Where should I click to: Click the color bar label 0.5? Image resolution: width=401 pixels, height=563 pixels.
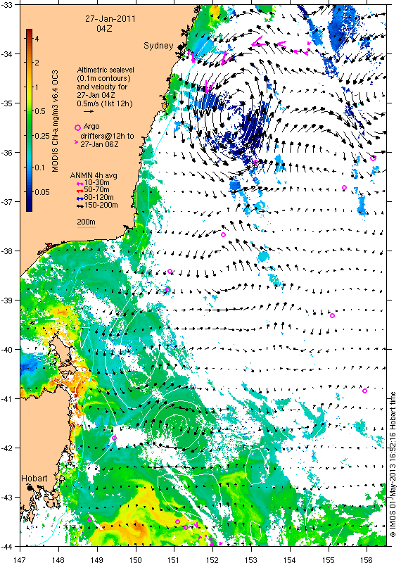(x=40, y=111)
